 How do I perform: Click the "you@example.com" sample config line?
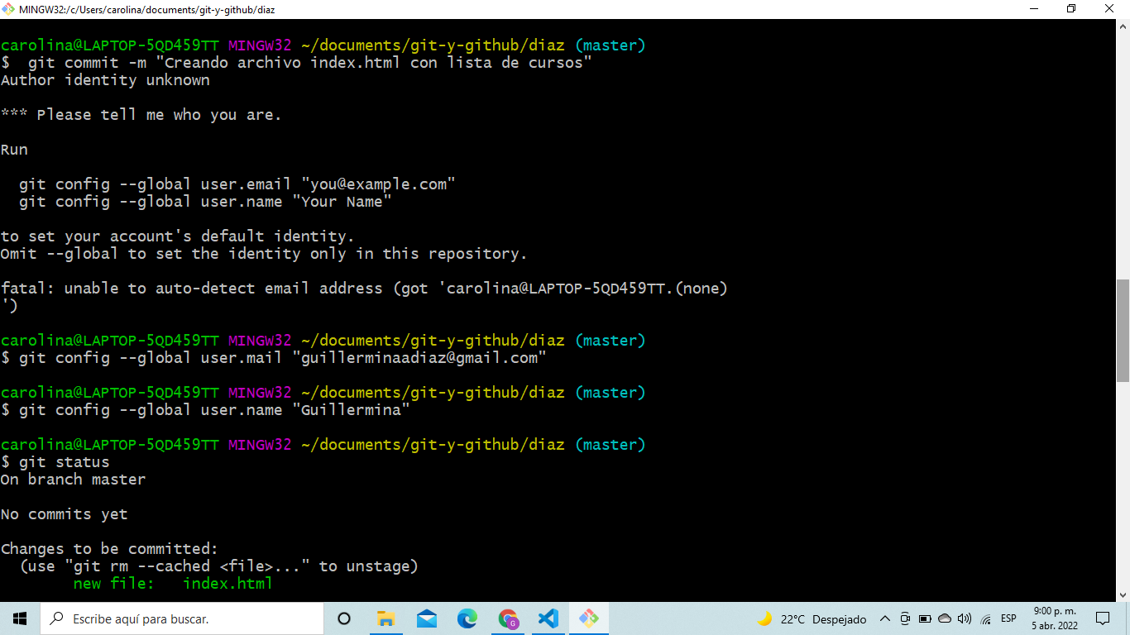pyautogui.click(x=237, y=184)
